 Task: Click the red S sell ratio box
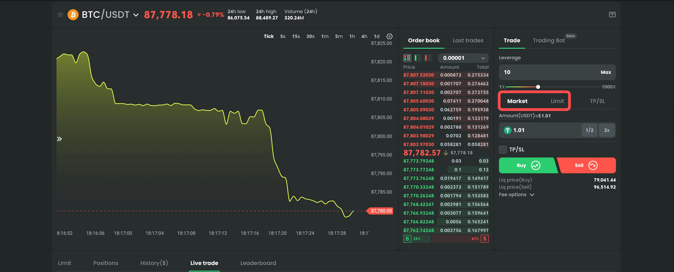click(484, 239)
